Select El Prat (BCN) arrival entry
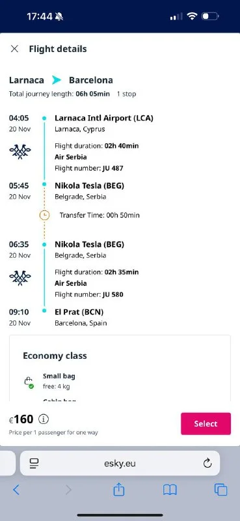Screen dimensions: 240x521 [79, 312]
